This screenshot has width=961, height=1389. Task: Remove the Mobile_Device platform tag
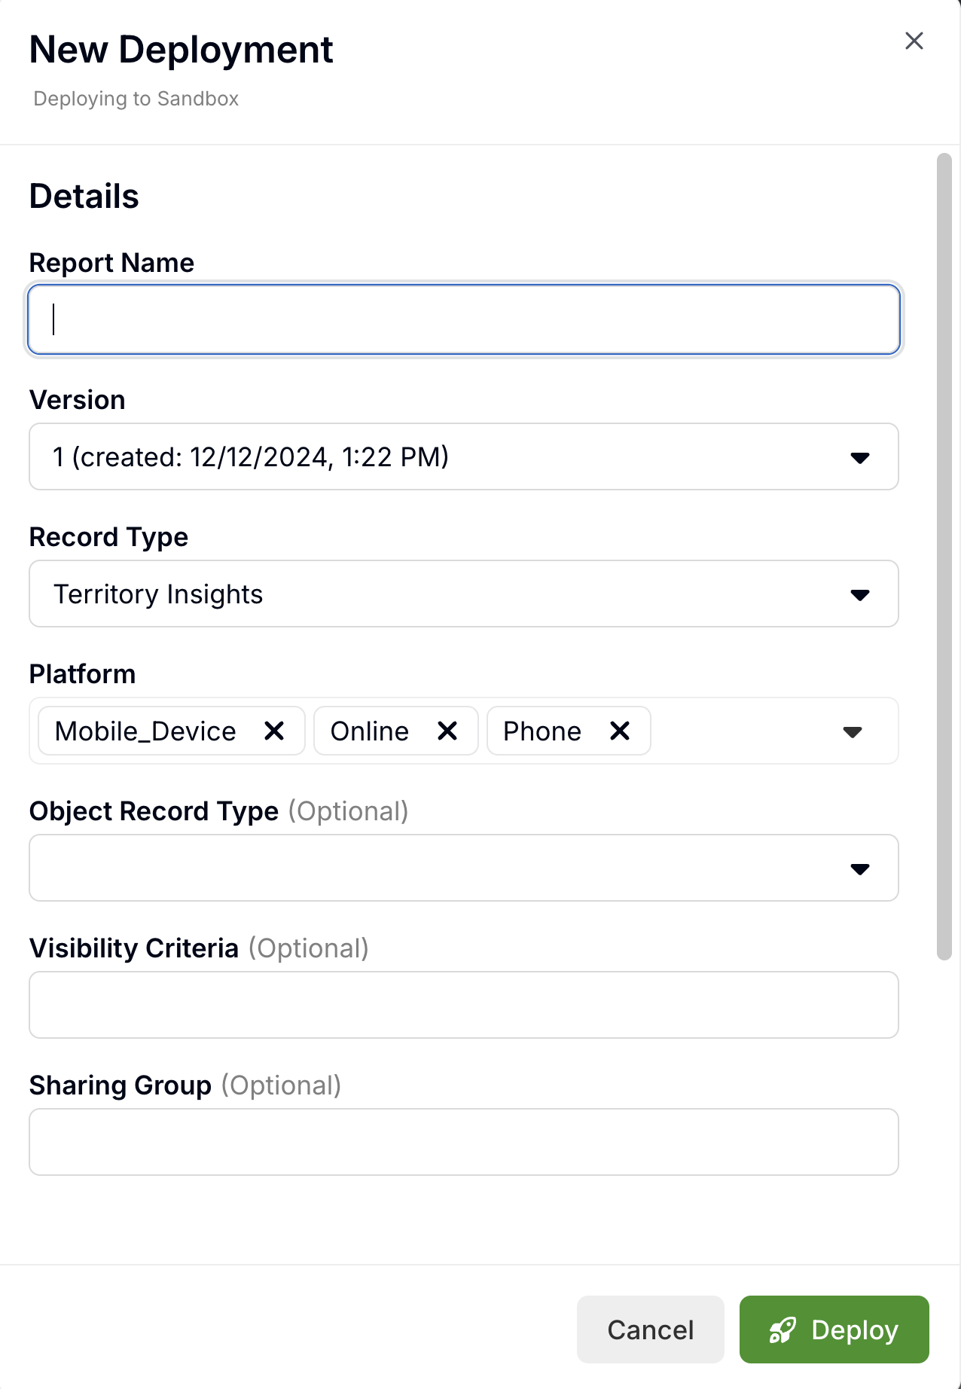[274, 731]
